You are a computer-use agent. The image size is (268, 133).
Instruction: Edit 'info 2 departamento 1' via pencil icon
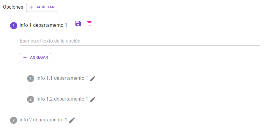[x=72, y=120]
